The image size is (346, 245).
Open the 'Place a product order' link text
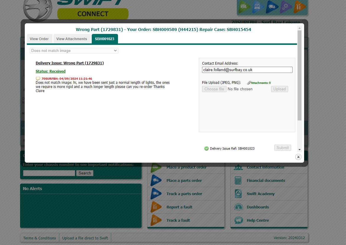pyautogui.click(x=186, y=167)
